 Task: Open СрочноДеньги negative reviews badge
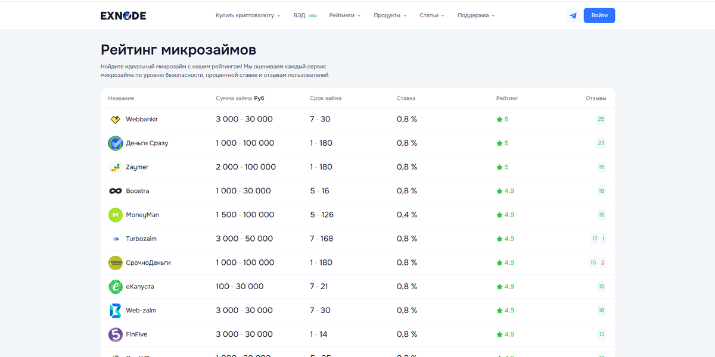pyautogui.click(x=602, y=262)
